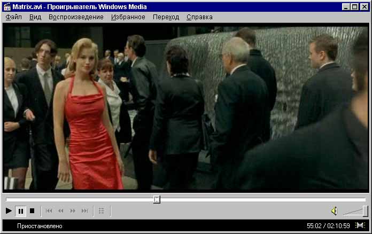The image size is (372, 234).
Task: Mute sound with the speaker icon
Action: click(334, 211)
